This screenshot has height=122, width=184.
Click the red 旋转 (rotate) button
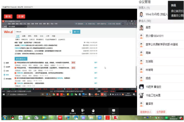point(8,16)
